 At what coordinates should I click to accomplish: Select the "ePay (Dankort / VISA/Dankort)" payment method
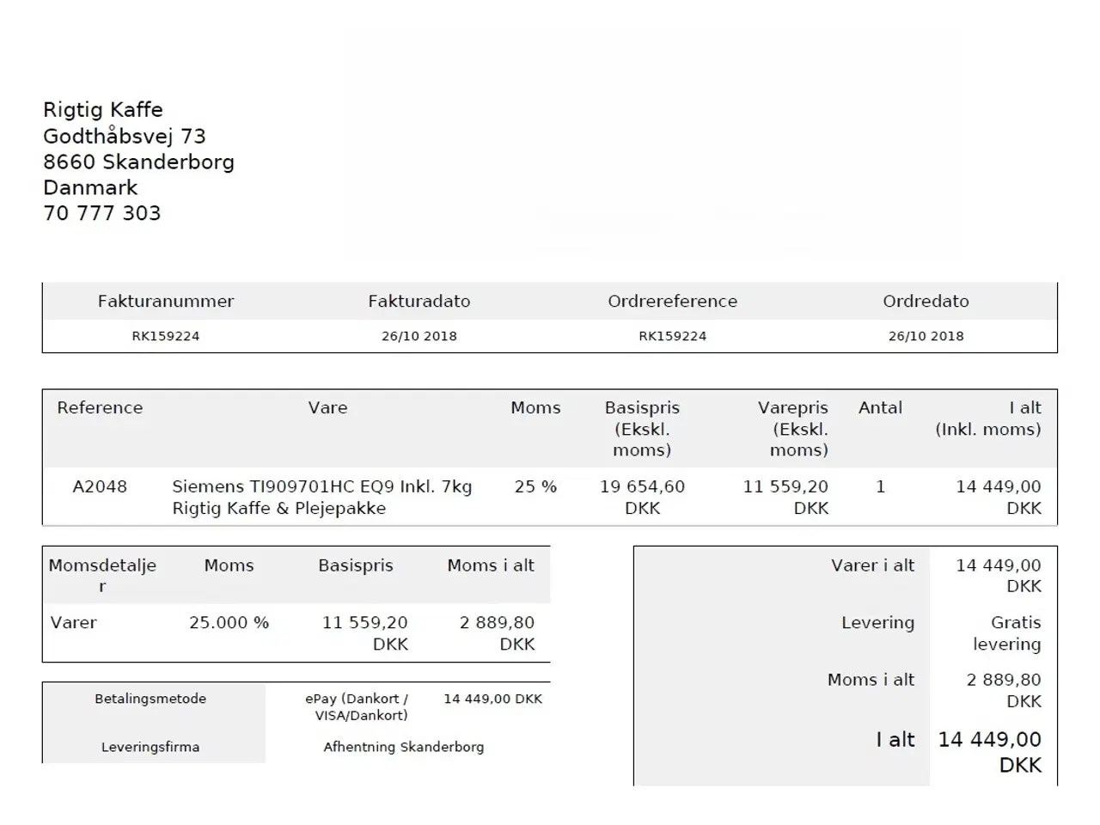pos(357,707)
